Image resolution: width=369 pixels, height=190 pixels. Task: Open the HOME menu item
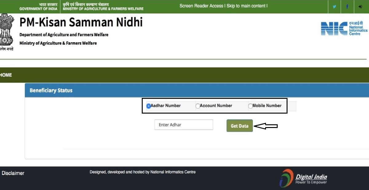tap(6, 75)
